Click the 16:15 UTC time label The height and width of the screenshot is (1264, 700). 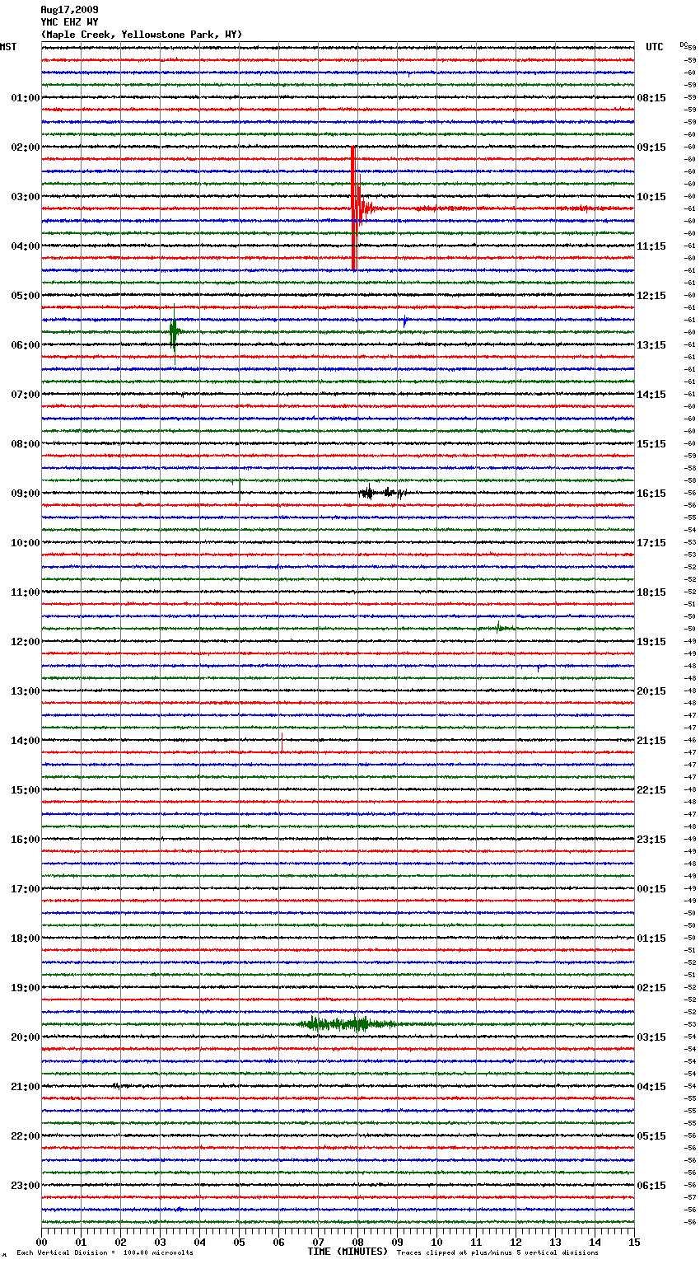tap(651, 494)
